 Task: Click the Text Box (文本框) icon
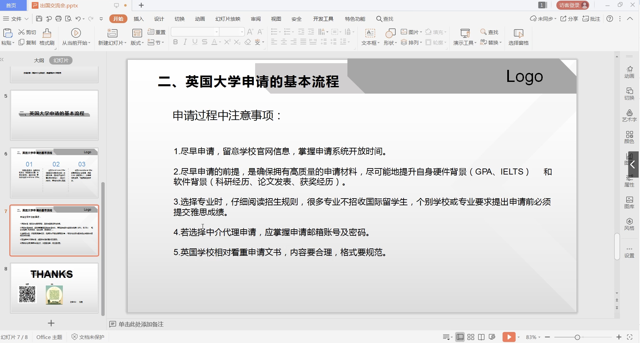coord(370,33)
